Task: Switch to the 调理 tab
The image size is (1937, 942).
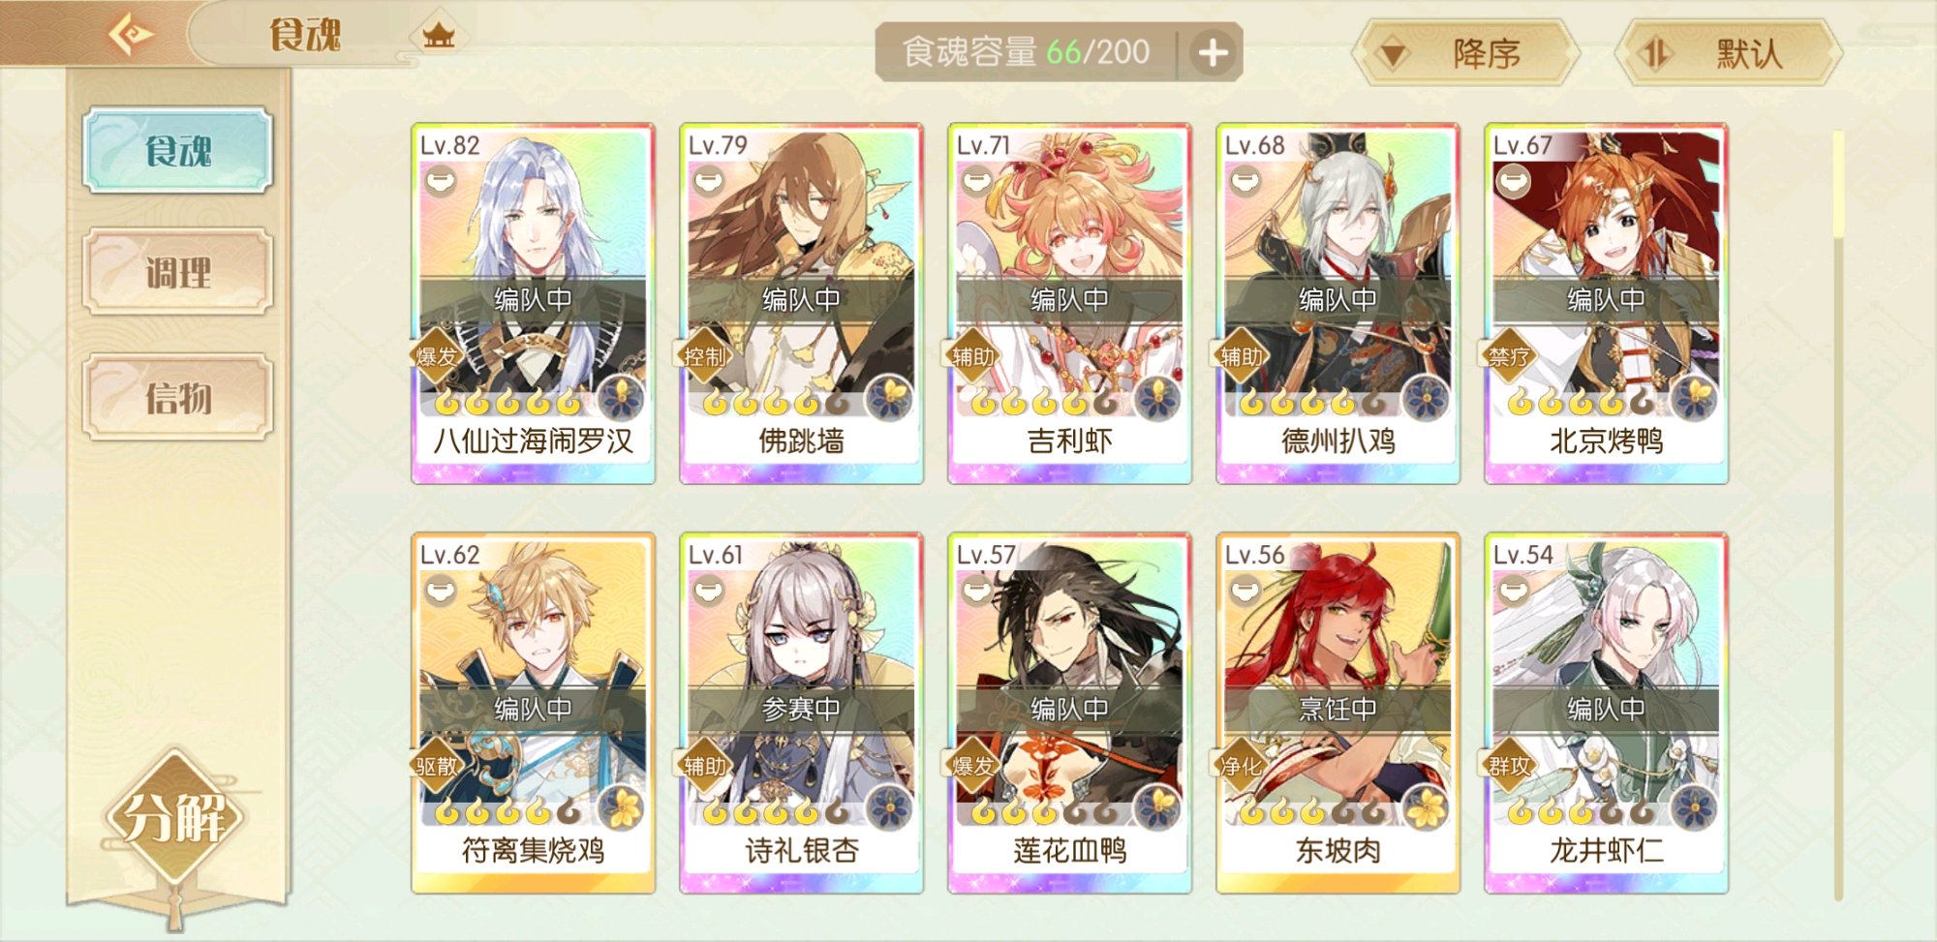Action: click(178, 272)
